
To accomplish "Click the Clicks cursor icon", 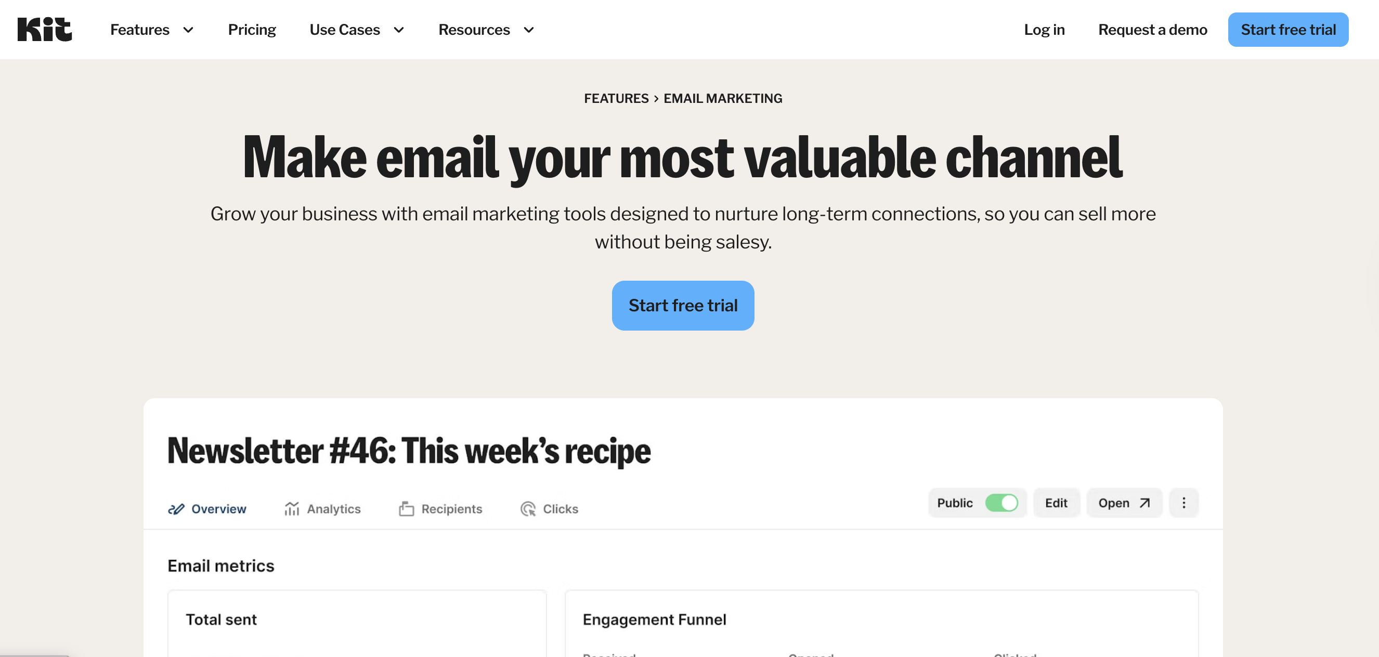I will (528, 509).
